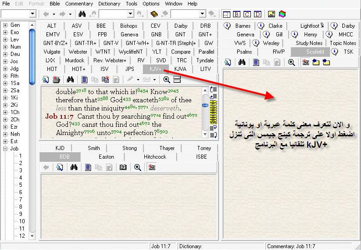The height and width of the screenshot is (250, 361).
Task: Click the book tree scroll up arrow
Action: pos(32,25)
